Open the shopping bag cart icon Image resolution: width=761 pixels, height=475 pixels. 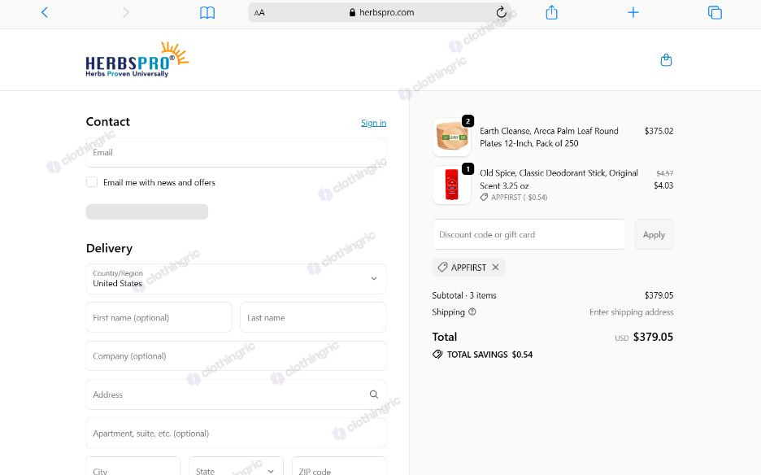pyautogui.click(x=667, y=59)
